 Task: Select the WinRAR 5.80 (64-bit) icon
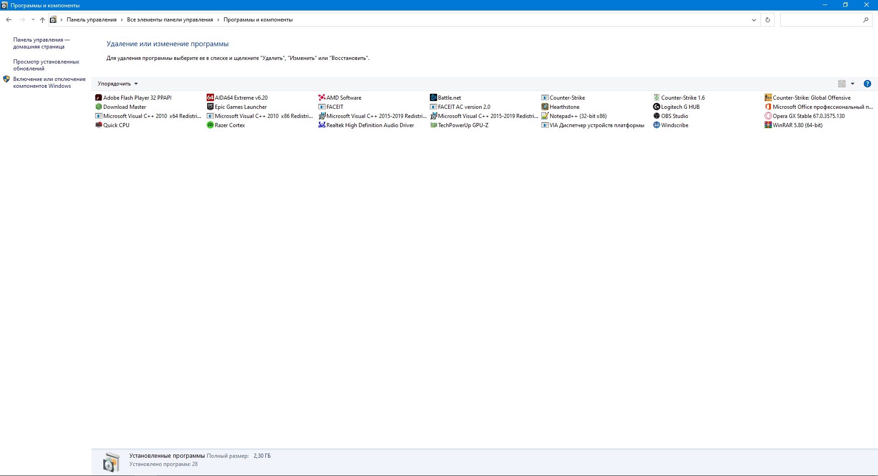(x=768, y=125)
